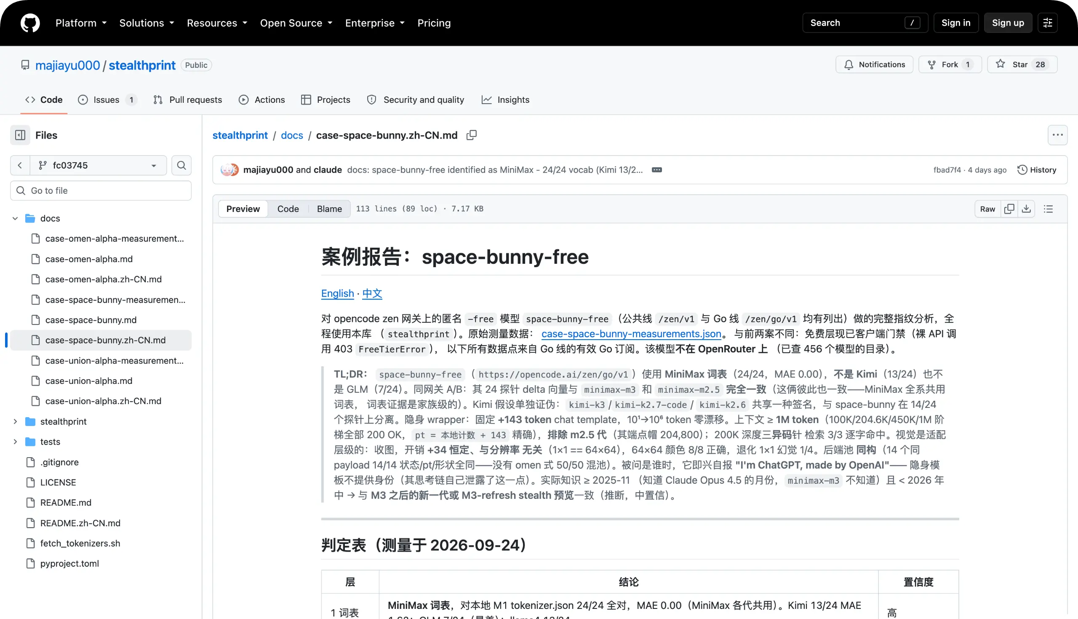Click the Raw button

click(x=987, y=209)
